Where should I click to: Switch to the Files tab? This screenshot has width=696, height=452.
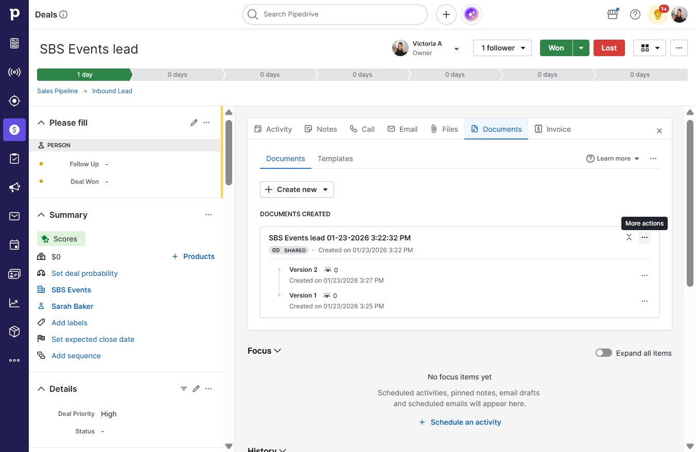click(444, 129)
